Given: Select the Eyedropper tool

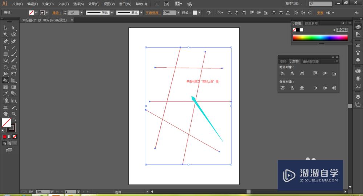Looking at the screenshot, I should 5,94.
